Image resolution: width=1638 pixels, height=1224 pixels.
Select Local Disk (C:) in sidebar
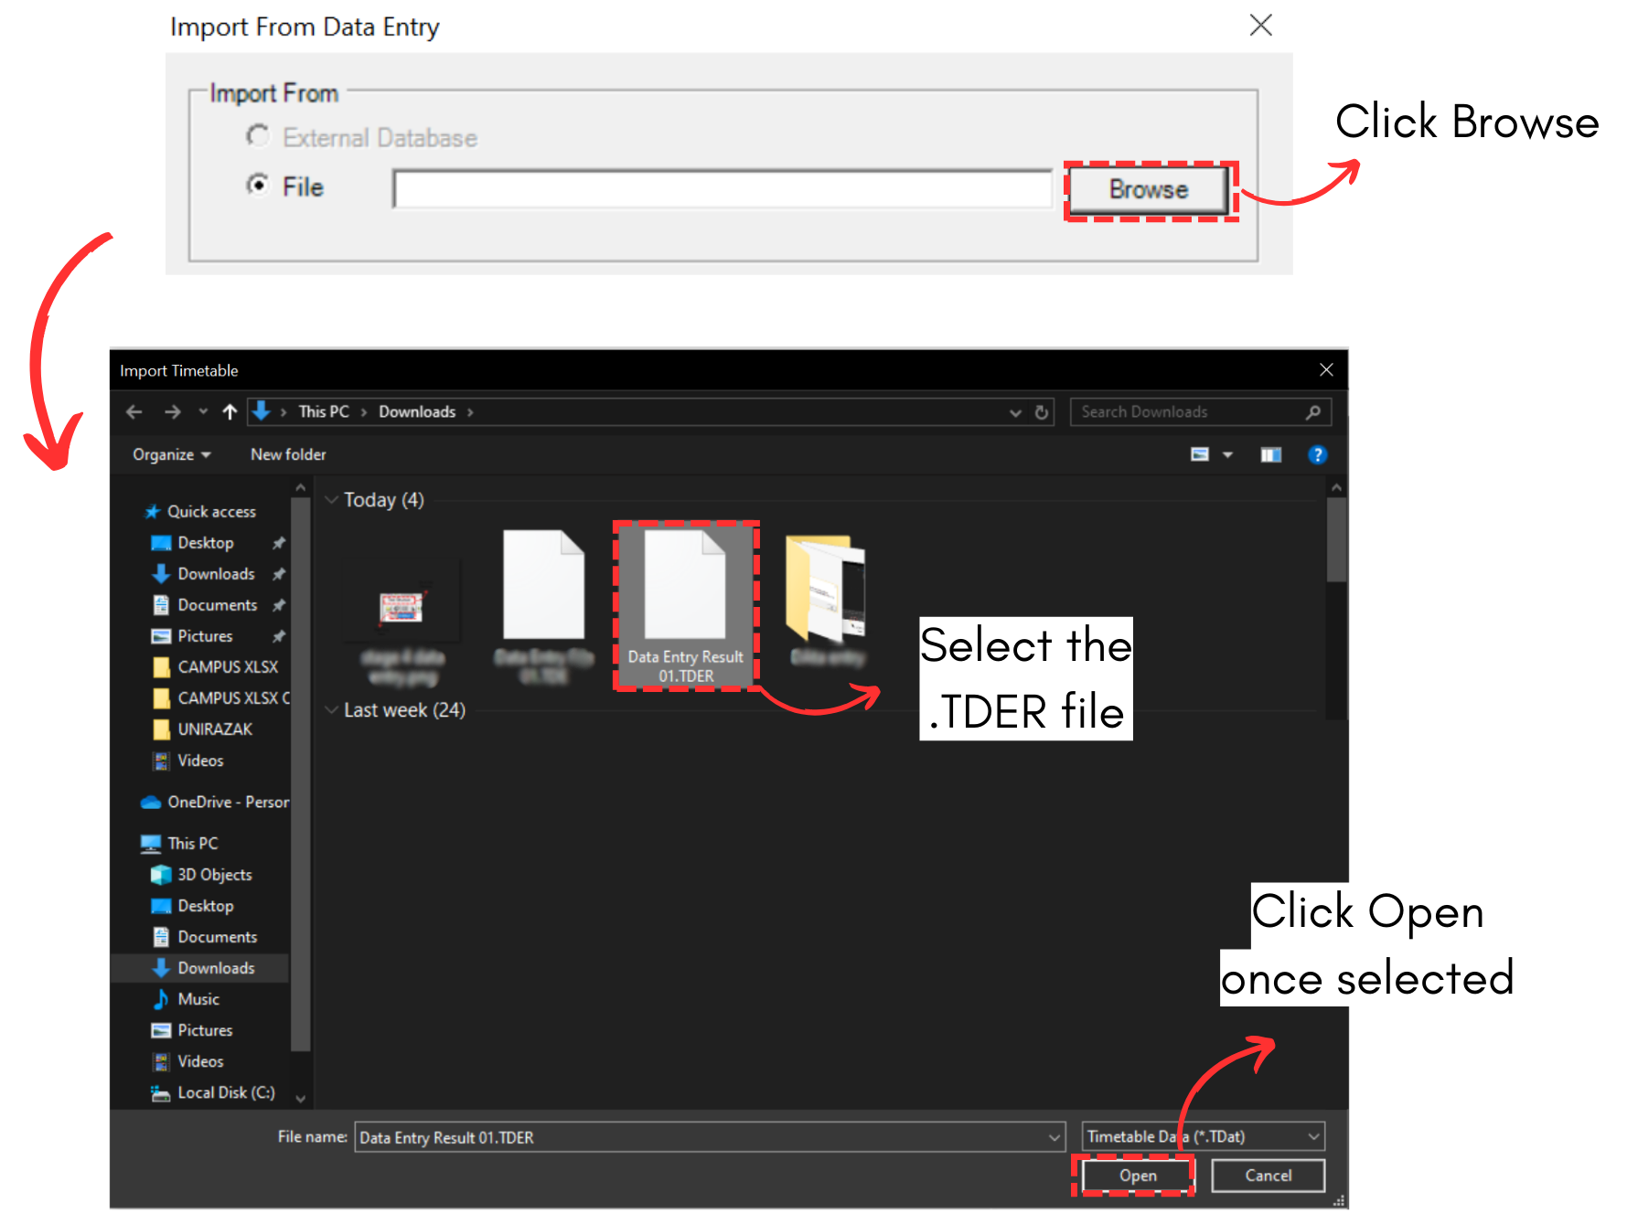(225, 1093)
